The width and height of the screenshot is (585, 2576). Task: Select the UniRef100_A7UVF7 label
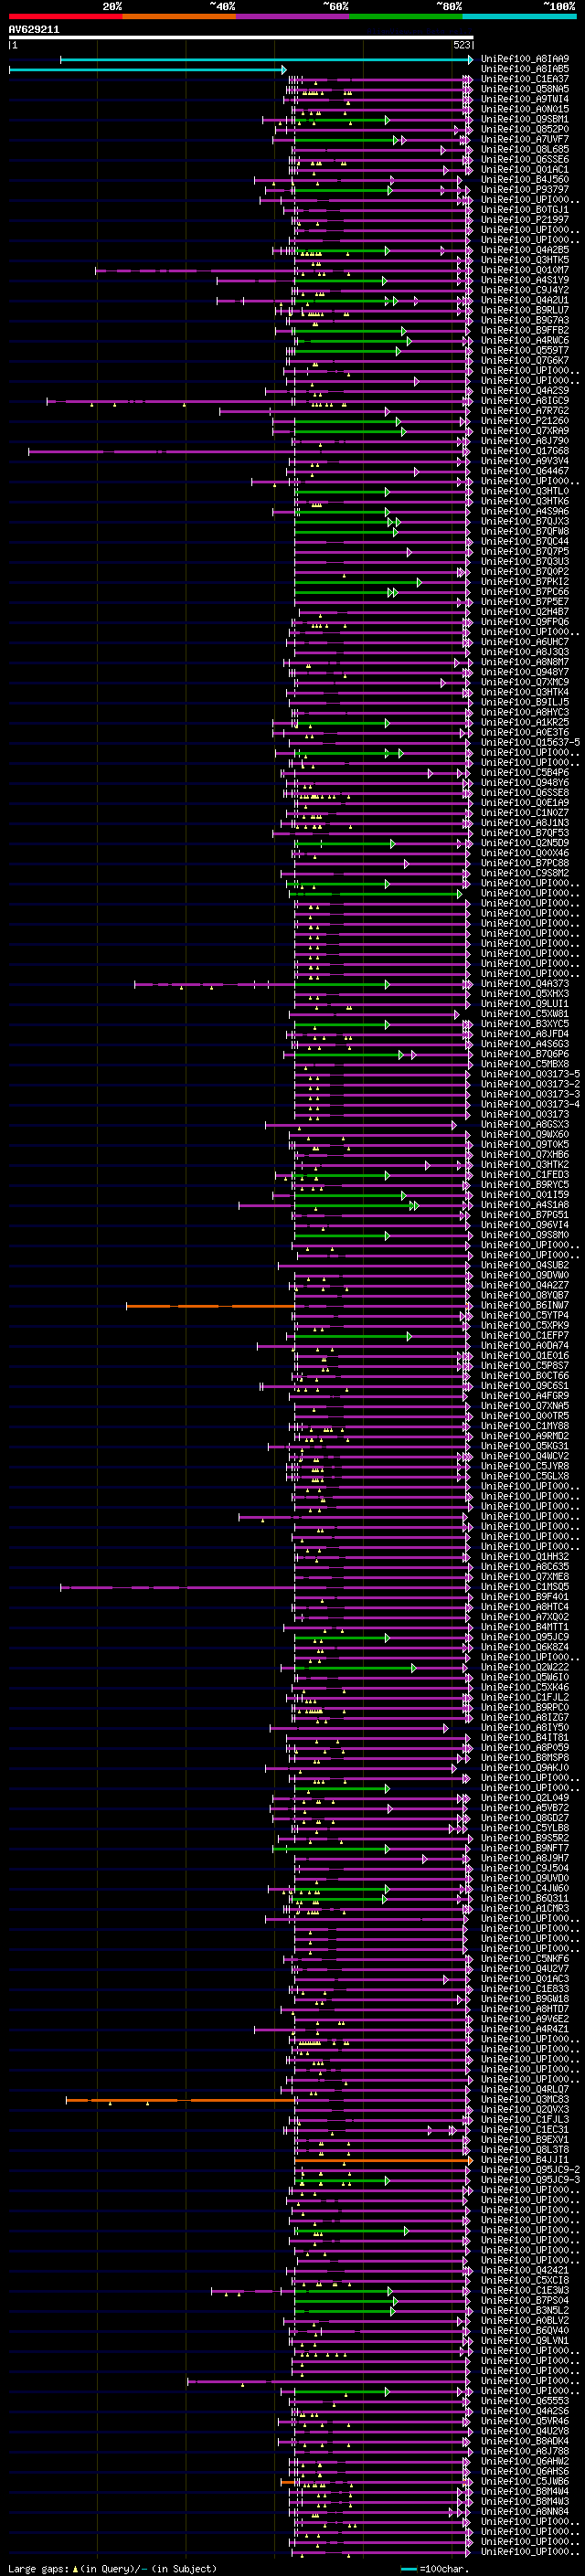[525, 139]
